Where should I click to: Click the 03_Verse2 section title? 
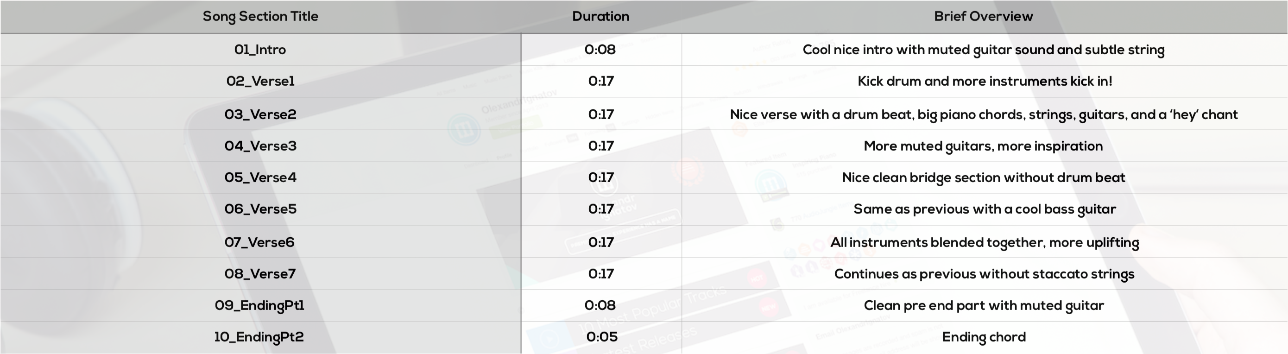[260, 114]
